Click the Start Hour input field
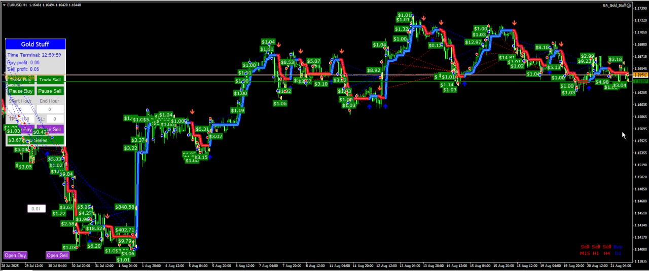The width and height of the screenshot is (649, 271). (21, 109)
